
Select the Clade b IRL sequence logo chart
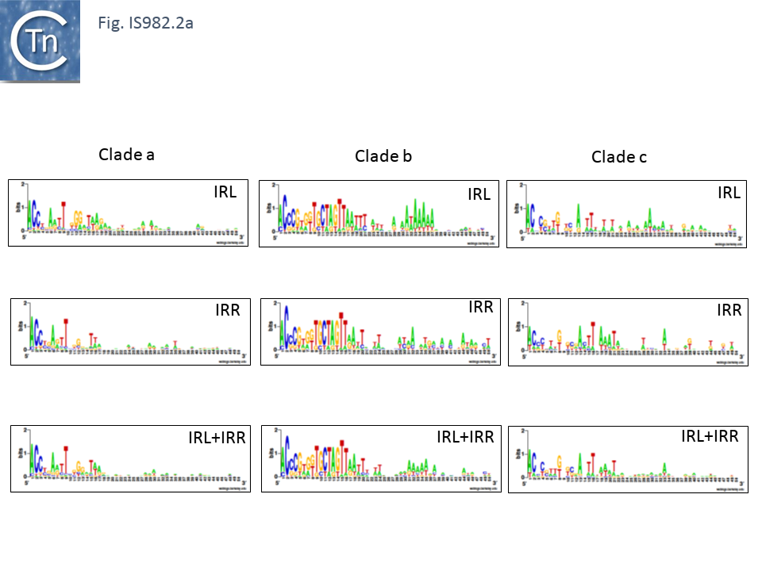pyautogui.click(x=379, y=214)
